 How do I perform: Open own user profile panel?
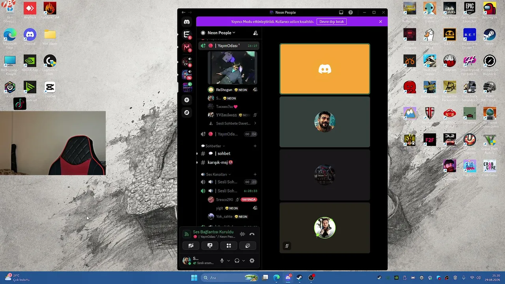198,261
